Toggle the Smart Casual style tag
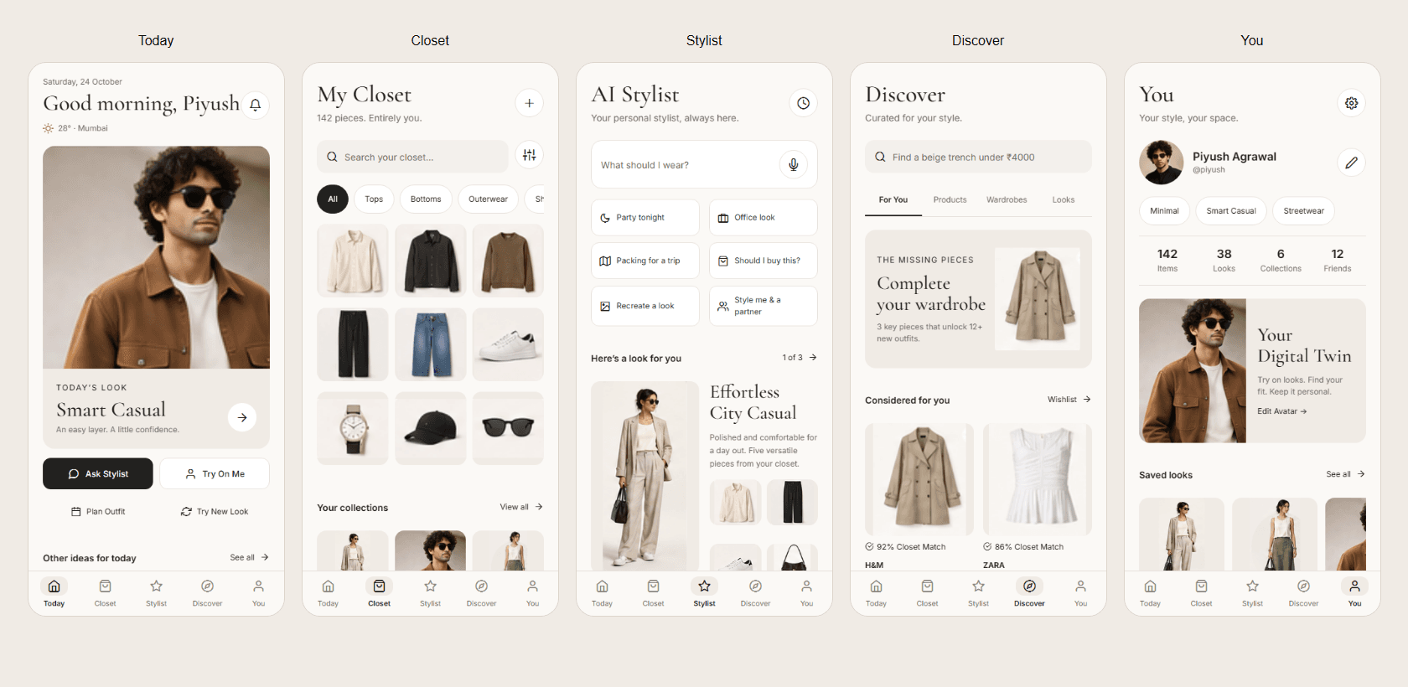The width and height of the screenshot is (1408, 687). (1231, 211)
